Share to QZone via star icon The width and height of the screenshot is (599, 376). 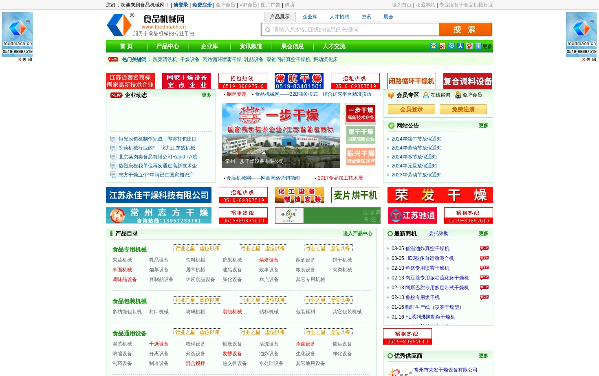pyautogui.click(x=434, y=46)
